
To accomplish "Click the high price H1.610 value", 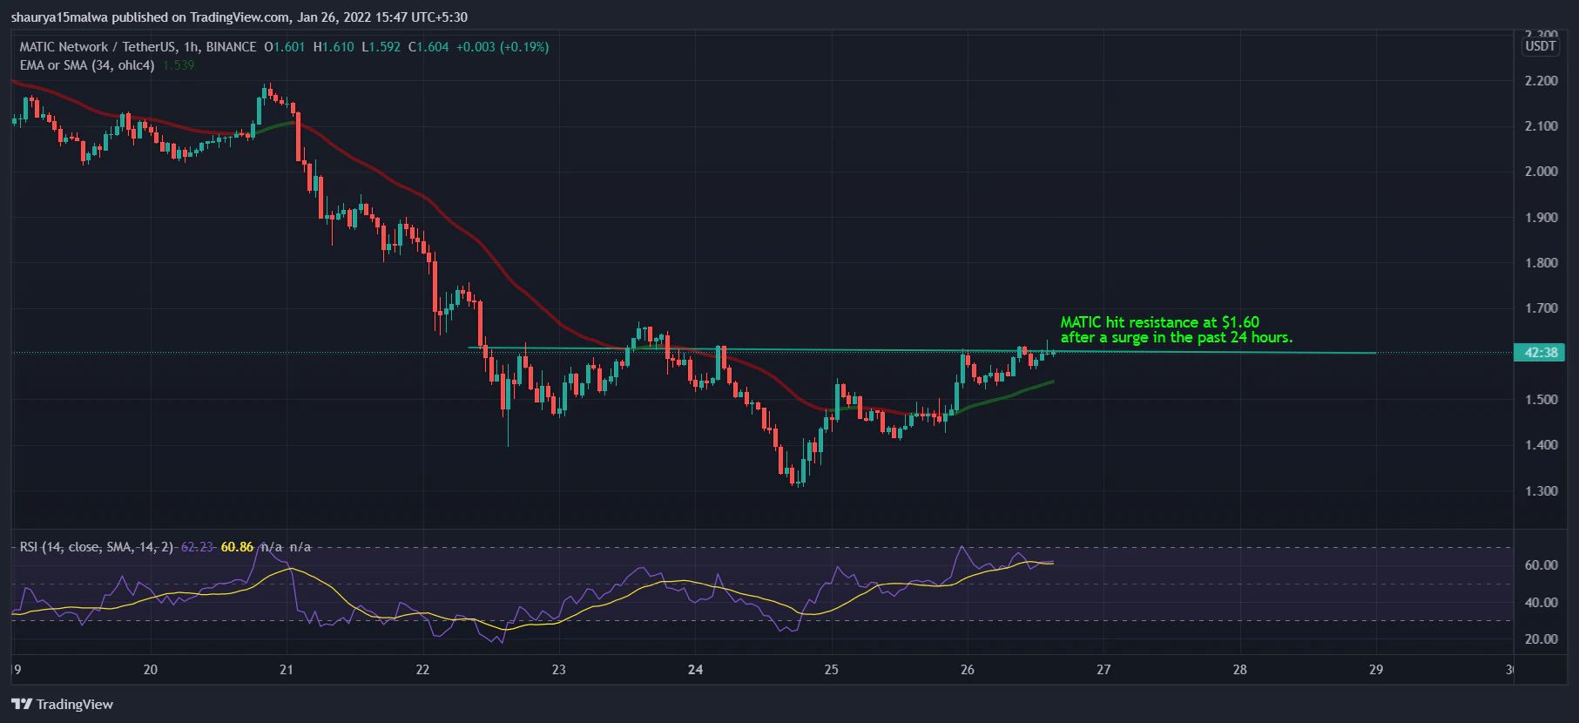I will click(x=334, y=47).
